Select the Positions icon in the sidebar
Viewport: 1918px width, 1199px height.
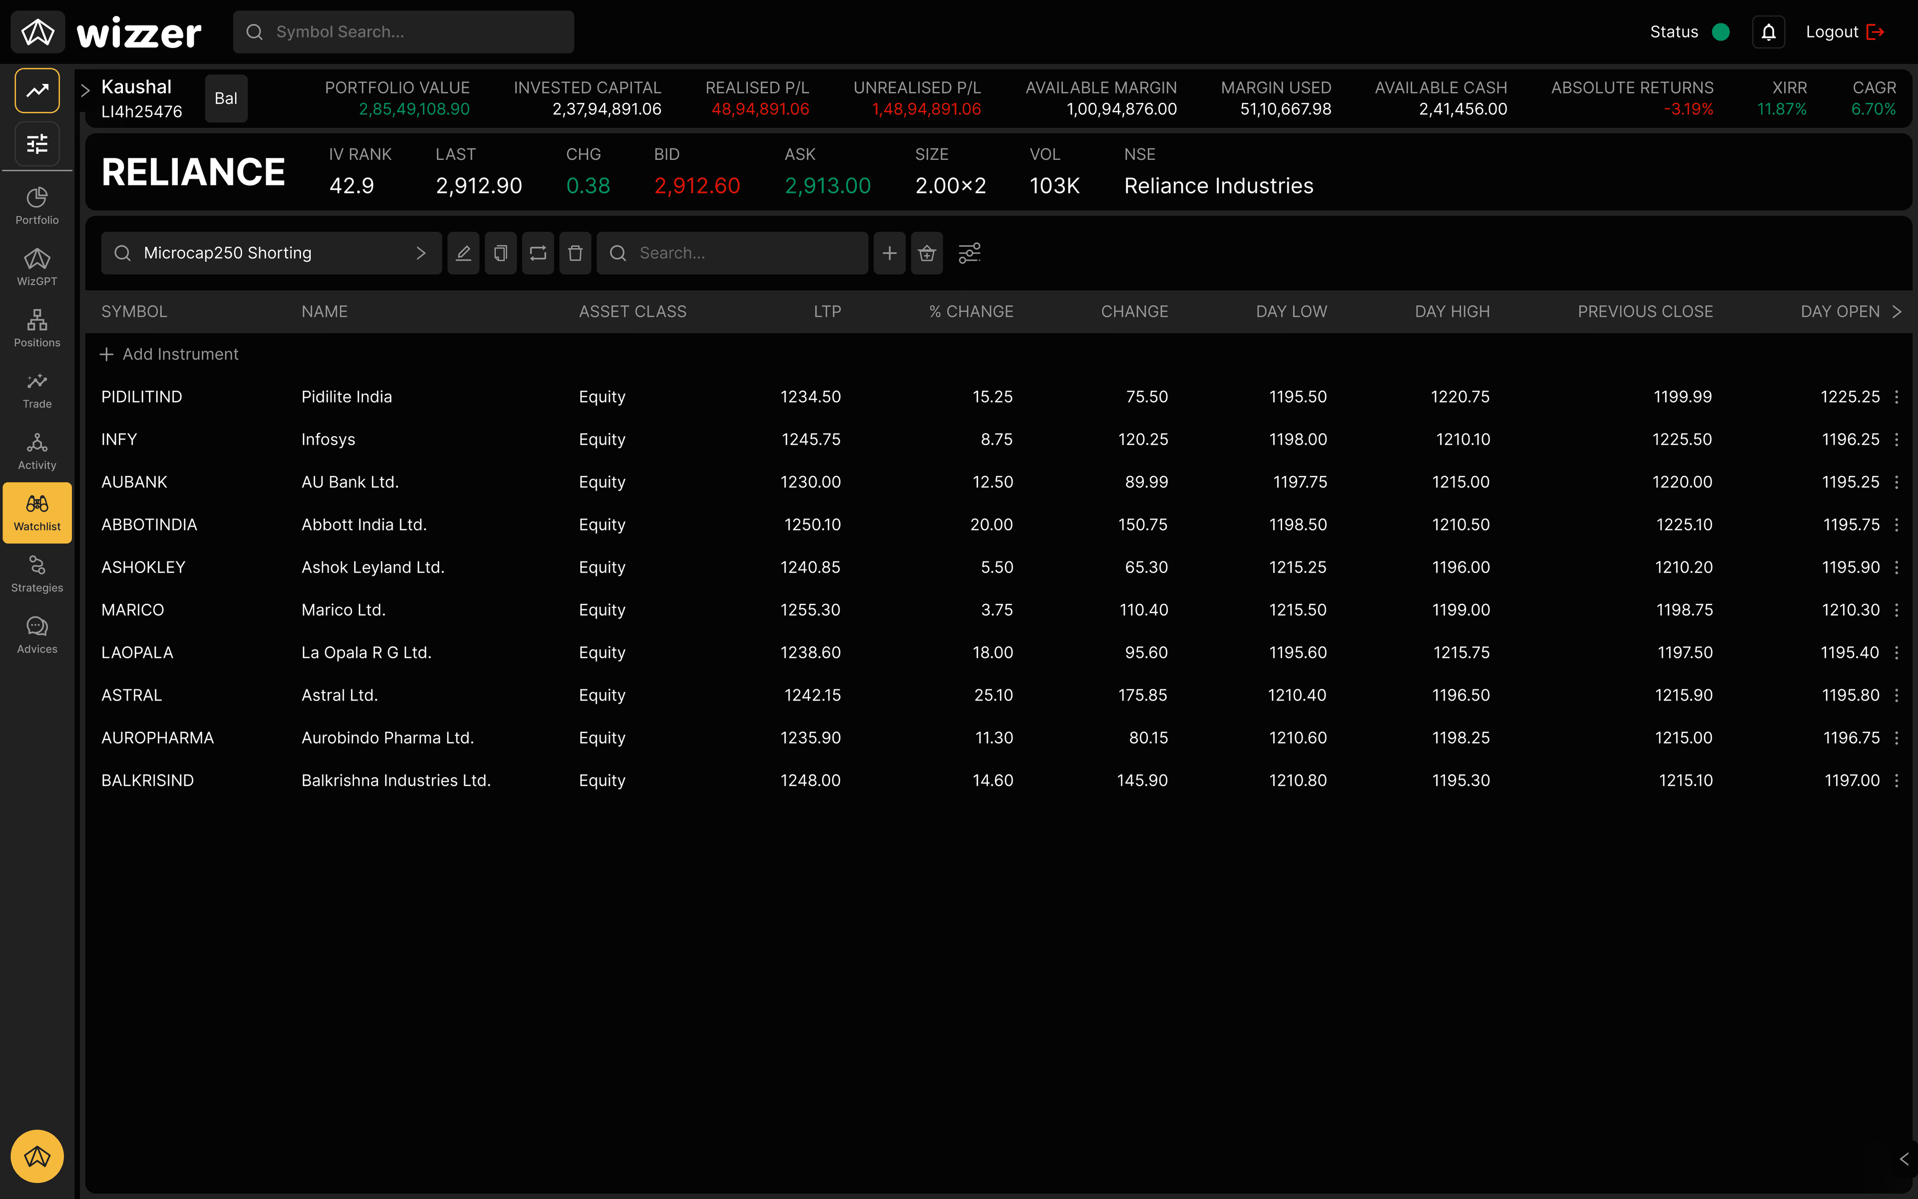36,328
